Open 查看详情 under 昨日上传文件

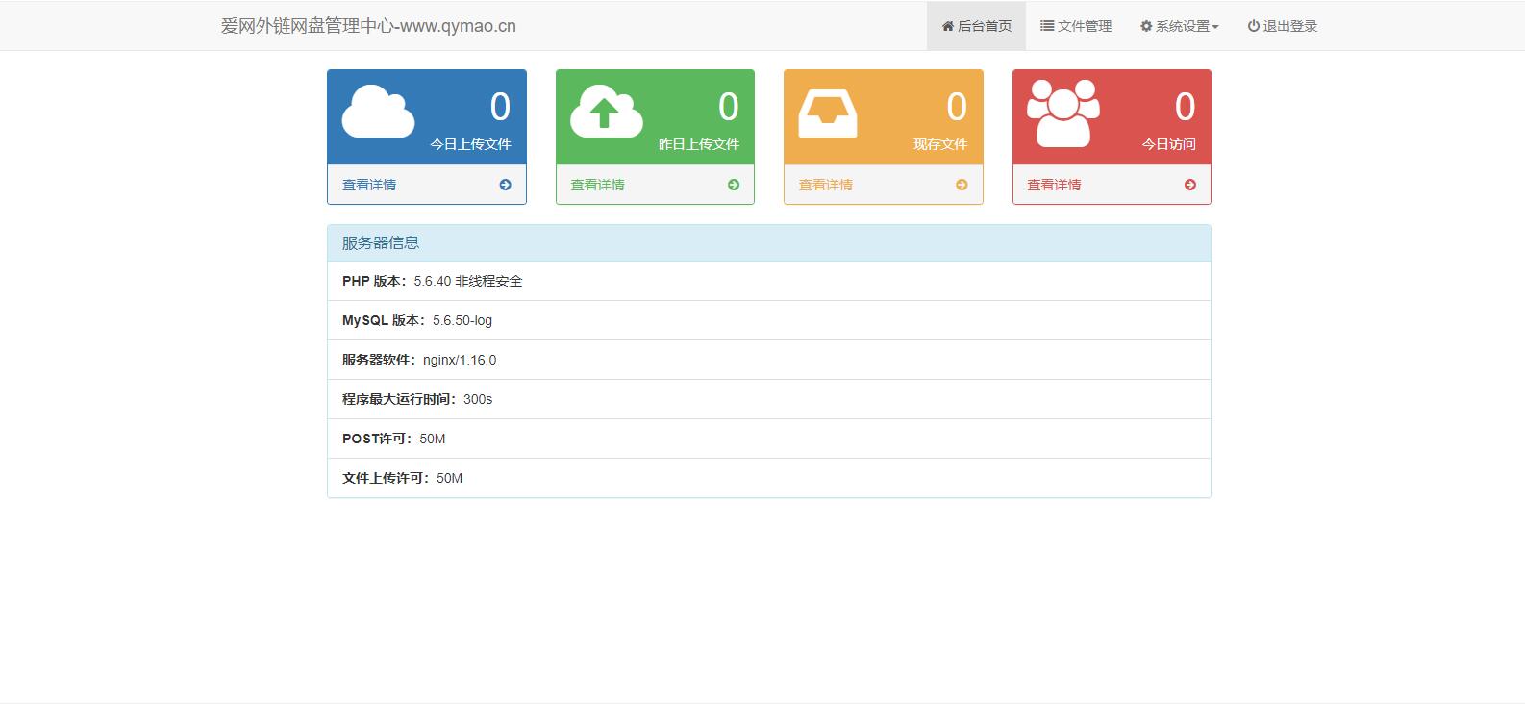coord(597,185)
